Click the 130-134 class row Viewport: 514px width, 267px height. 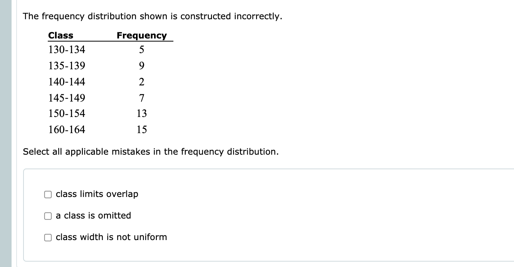tap(67, 50)
